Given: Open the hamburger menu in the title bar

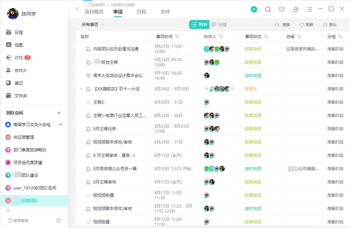Looking at the screenshot, I should click(x=310, y=9).
